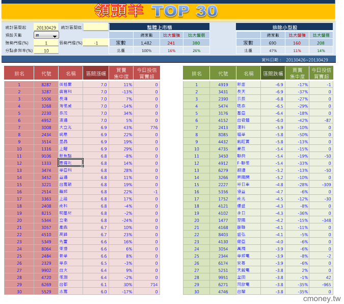Image resolution: width=344 pixels, height=304 pixels.
Task: Click the value -348 in row 1477
Action: 321,220
